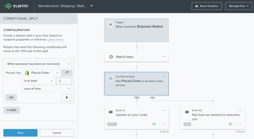Click the order count value field
The height and width of the screenshot is (139, 254).
click(64, 81)
